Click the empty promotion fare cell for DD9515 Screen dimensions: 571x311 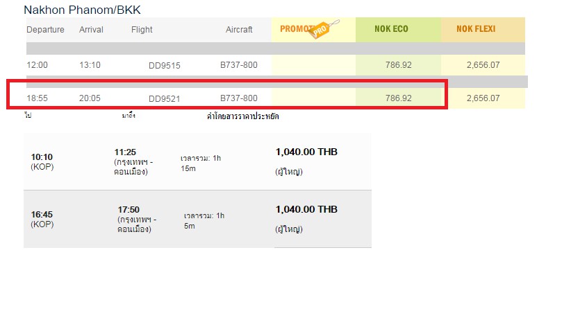pos(313,65)
